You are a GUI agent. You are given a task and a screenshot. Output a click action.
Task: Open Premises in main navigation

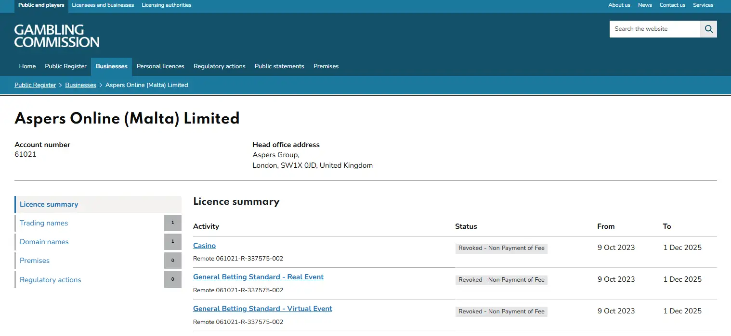(x=326, y=66)
